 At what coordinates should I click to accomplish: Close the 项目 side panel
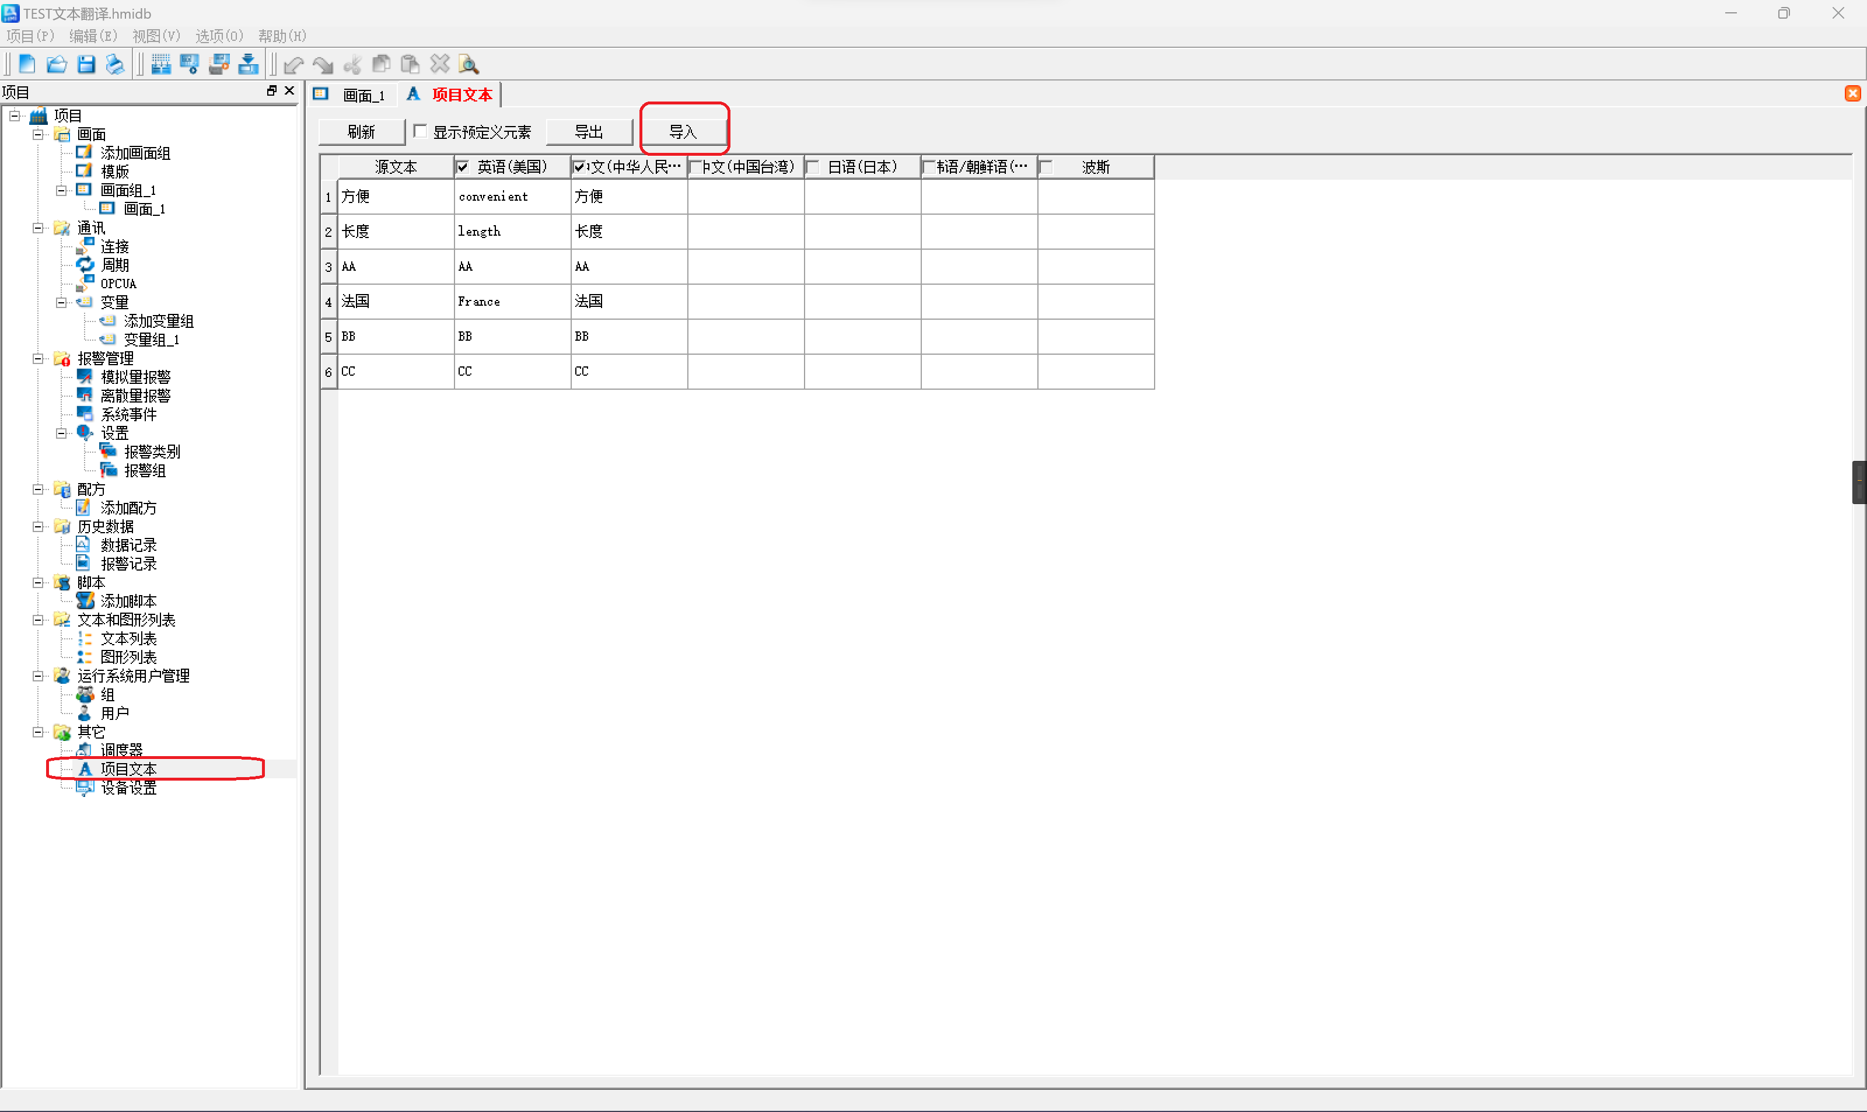click(x=290, y=90)
